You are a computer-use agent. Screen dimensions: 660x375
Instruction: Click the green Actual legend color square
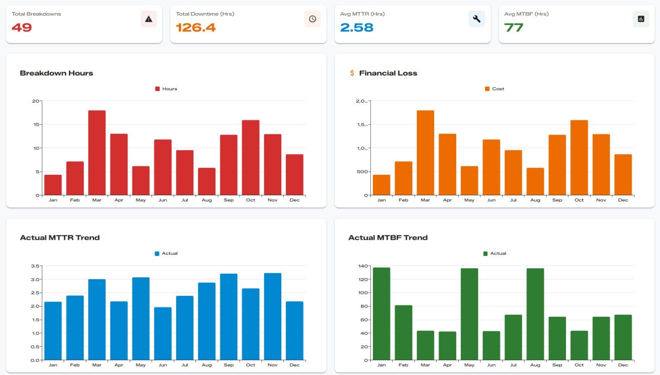(x=486, y=253)
